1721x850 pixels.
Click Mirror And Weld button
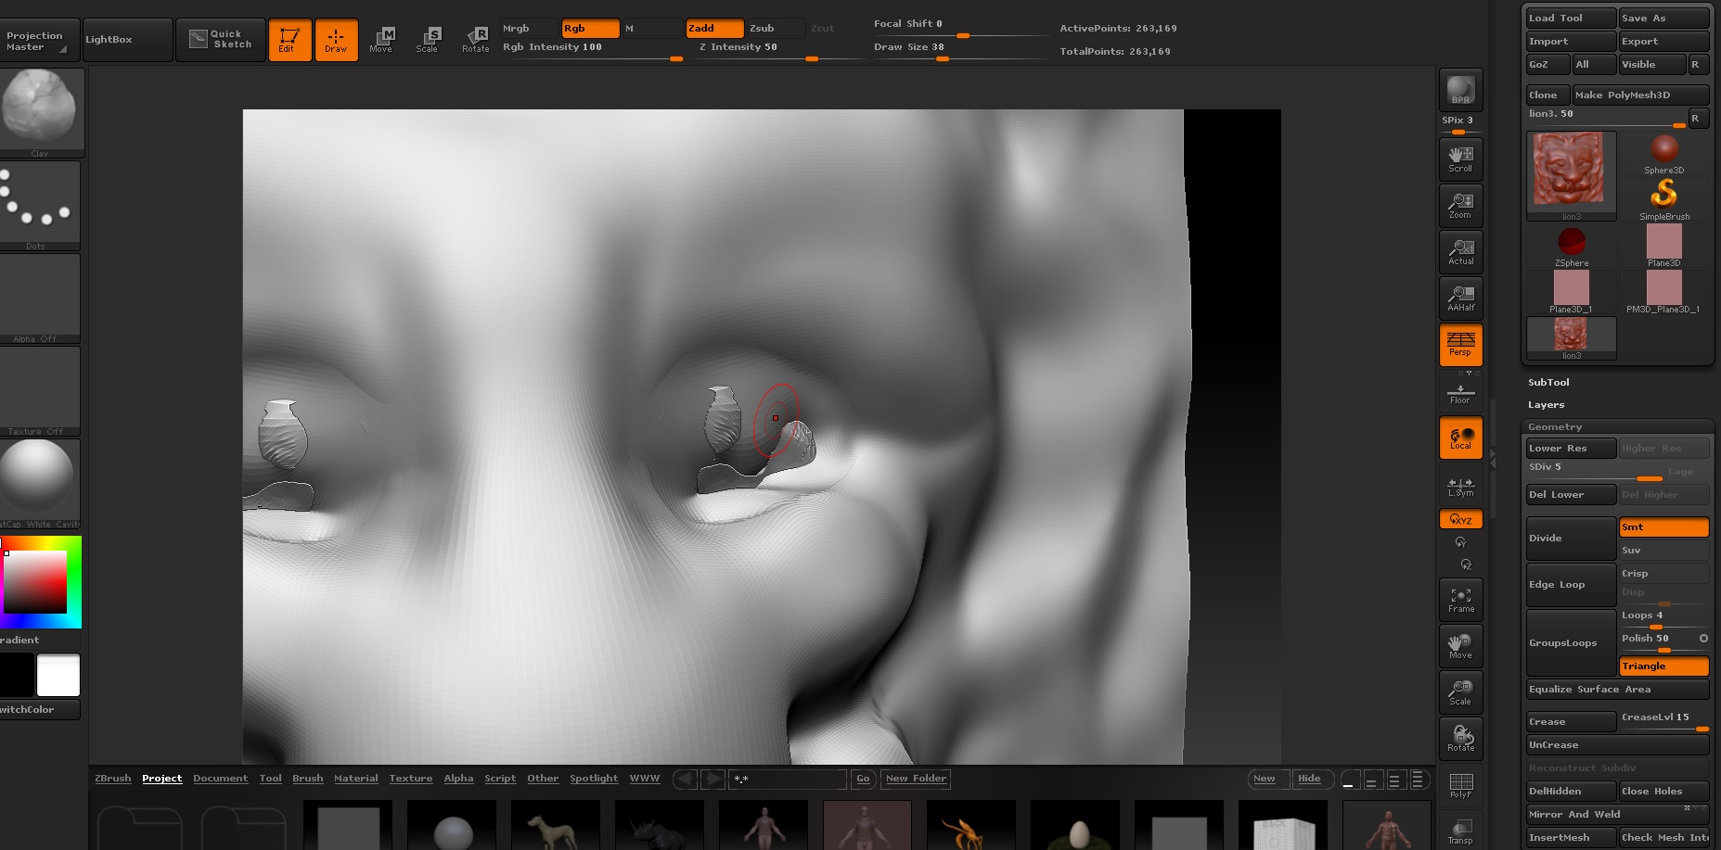1617,815
